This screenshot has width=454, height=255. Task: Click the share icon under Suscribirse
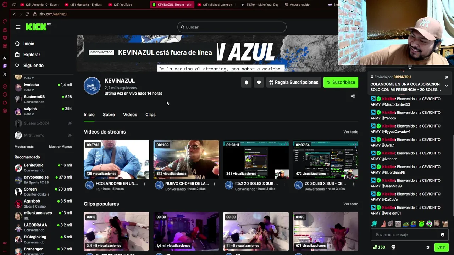[x=353, y=96]
